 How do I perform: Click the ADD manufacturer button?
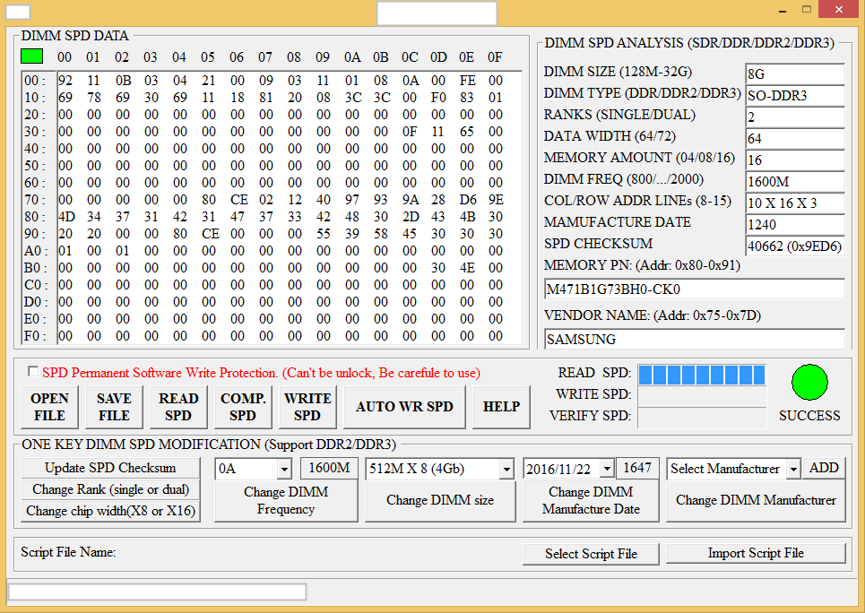(824, 468)
